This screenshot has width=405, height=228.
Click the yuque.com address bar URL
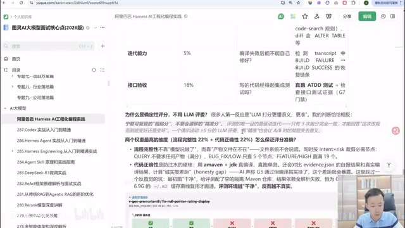coord(77,3)
